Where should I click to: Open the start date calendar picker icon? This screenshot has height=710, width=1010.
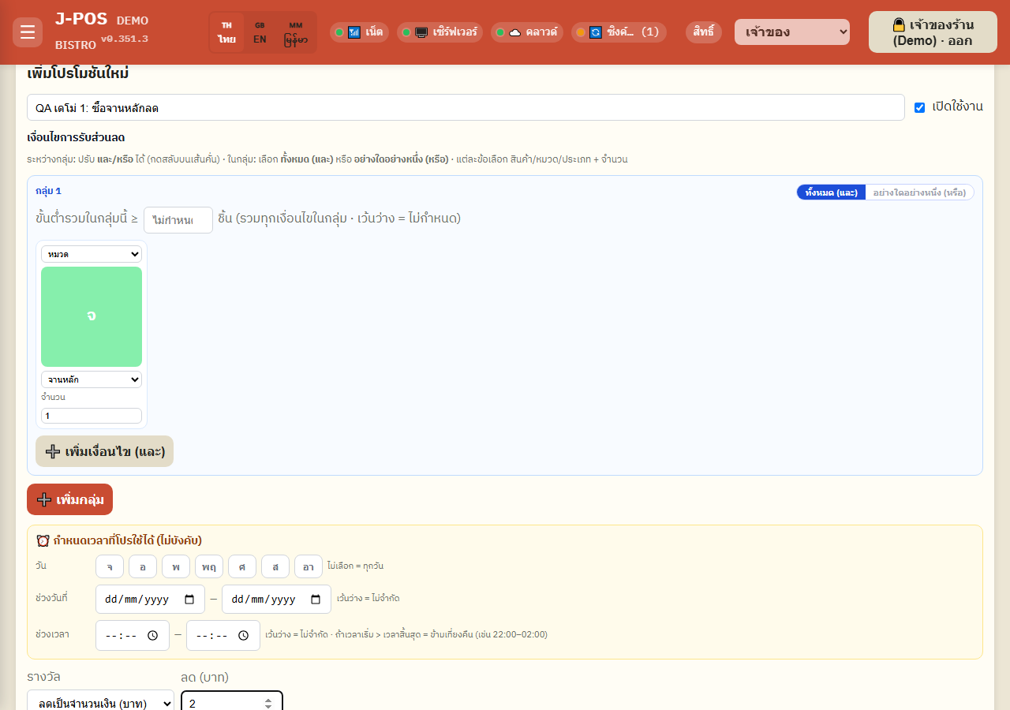pos(189,599)
